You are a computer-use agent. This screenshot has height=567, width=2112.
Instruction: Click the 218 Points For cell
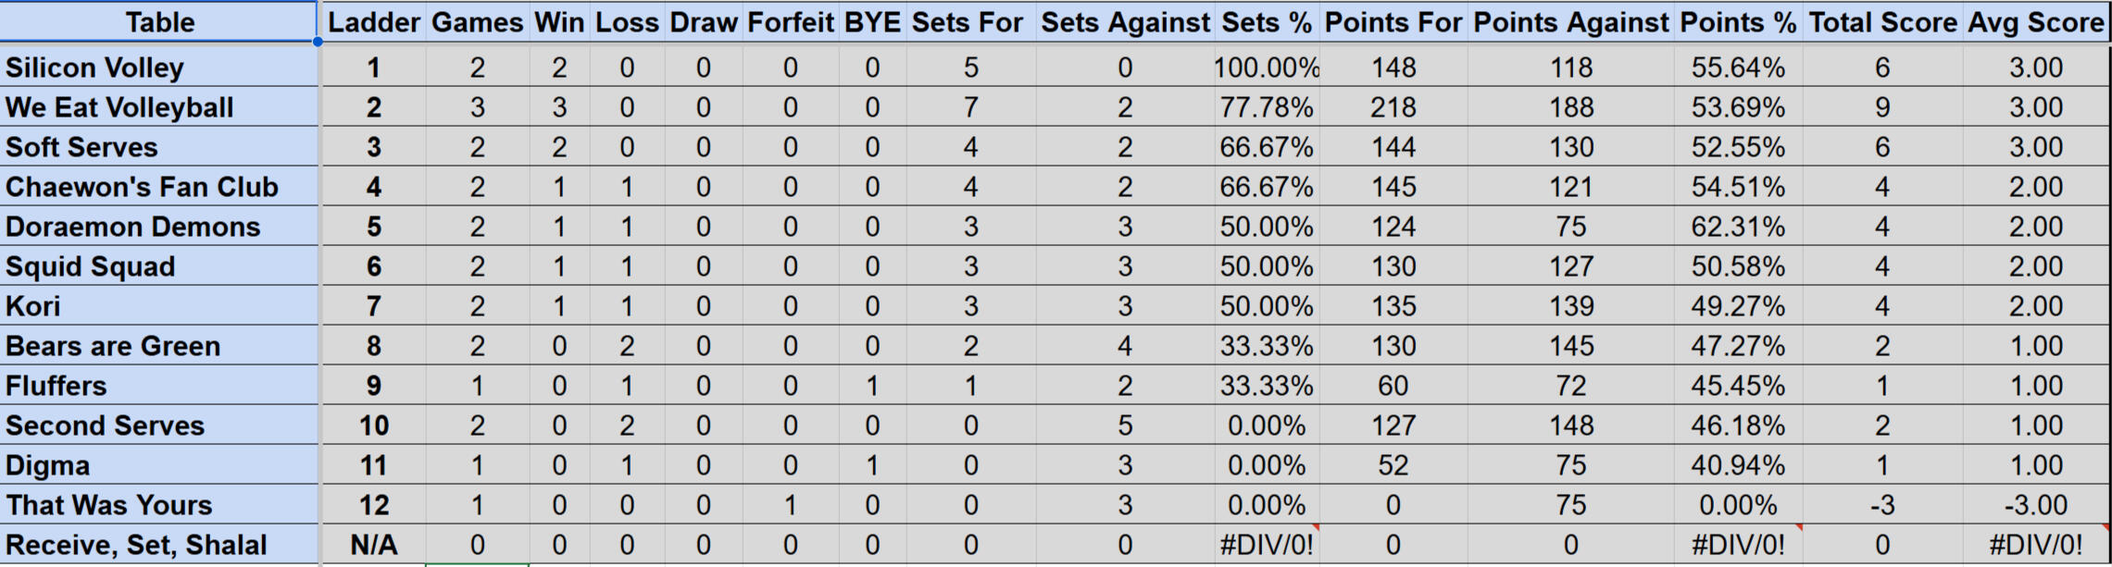point(1393,107)
